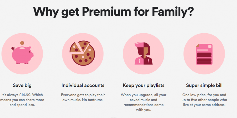Select the "Keep your playlists" title
The image size is (237, 118).
tap(144, 85)
